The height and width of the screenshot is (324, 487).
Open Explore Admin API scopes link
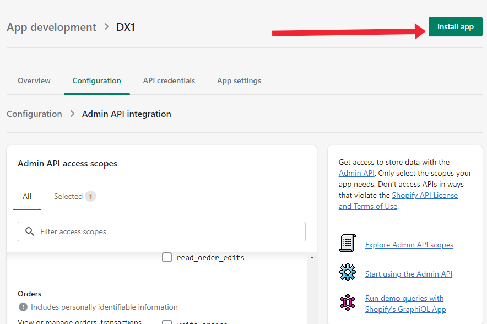[409, 245]
